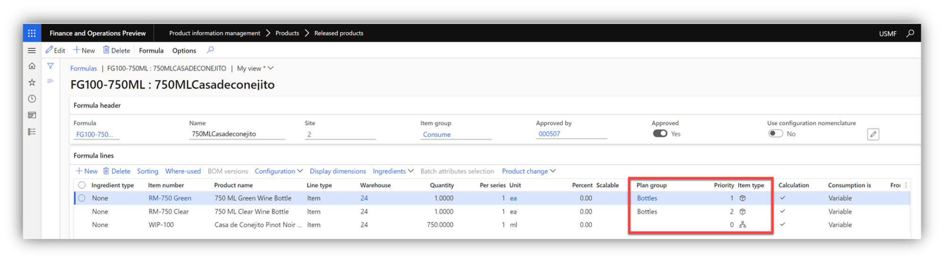Open Workspaces icon in sidebar
The width and height of the screenshot is (944, 262).
(x=32, y=115)
